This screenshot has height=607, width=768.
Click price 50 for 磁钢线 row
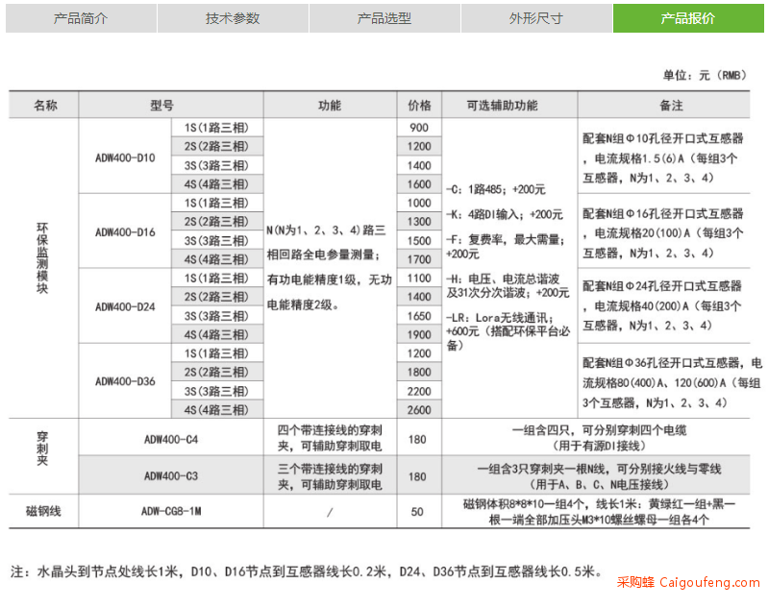pos(417,512)
